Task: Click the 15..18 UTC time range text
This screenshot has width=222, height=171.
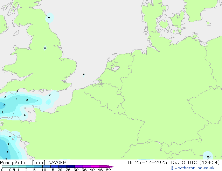Action: 183,163
